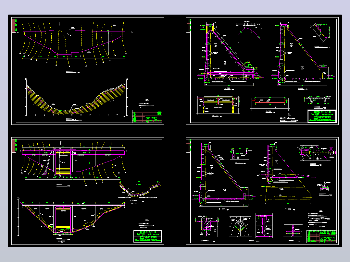Select the concentric diamond joint detail
This screenshot has width=350, height=262.
[240, 226]
